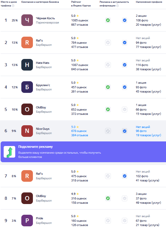Open the '384 отзывов' link
Viewport: 166px width, 230px height.
point(79,135)
